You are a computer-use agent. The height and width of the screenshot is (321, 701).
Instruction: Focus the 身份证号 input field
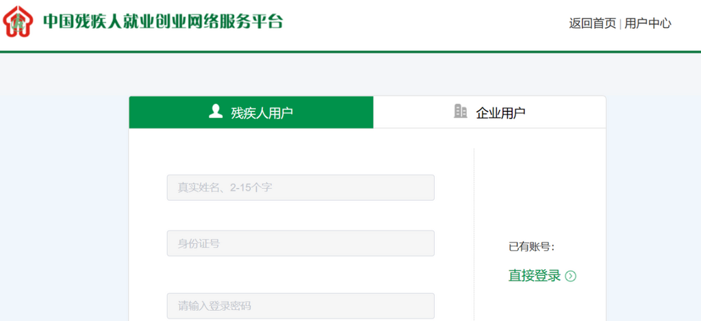[301, 243]
